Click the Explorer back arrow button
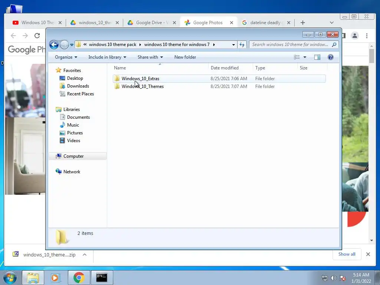Screen dimensions: 380x285 (54, 45)
